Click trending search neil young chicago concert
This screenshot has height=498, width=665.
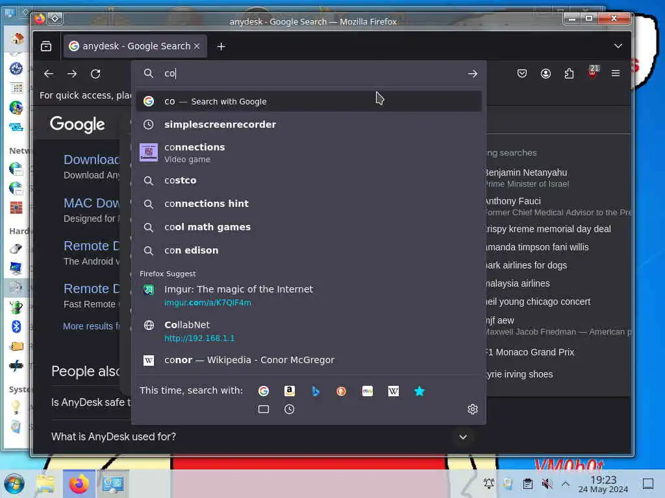(x=538, y=302)
